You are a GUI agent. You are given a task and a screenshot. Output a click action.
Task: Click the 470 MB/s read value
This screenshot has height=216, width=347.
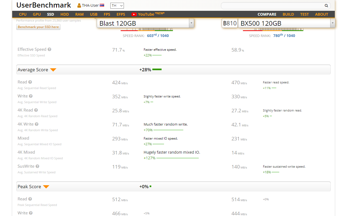(239, 83)
